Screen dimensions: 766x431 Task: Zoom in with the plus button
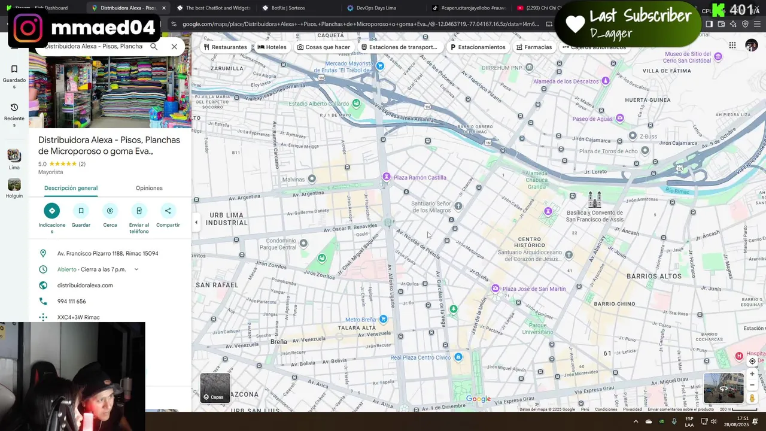coord(752,374)
